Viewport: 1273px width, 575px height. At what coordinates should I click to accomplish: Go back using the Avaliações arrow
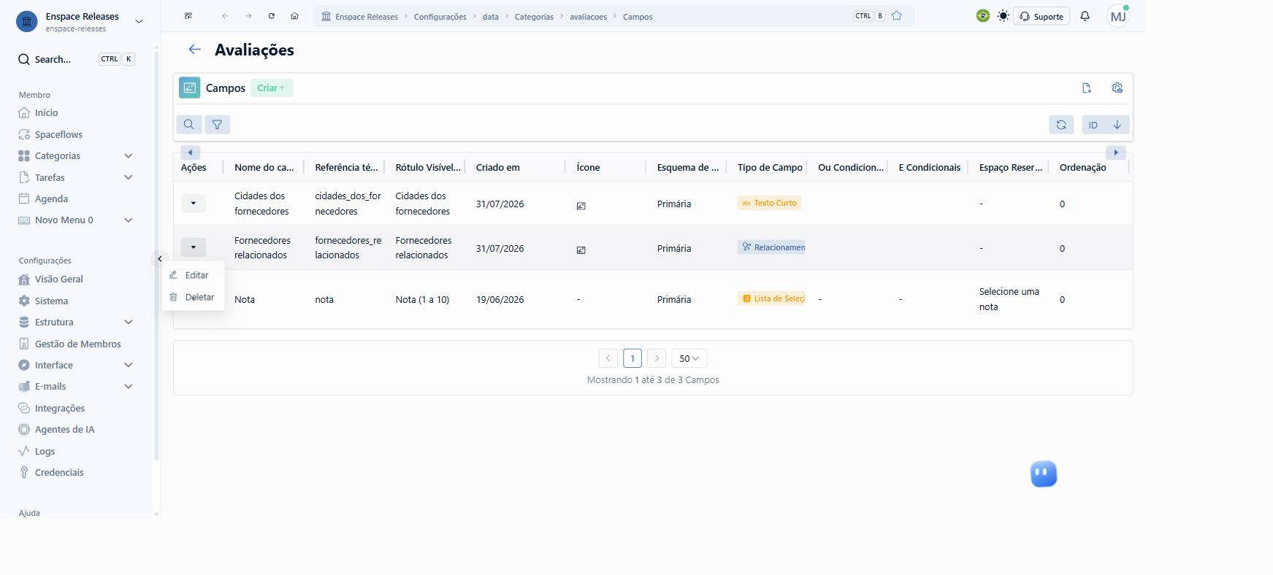tap(194, 50)
